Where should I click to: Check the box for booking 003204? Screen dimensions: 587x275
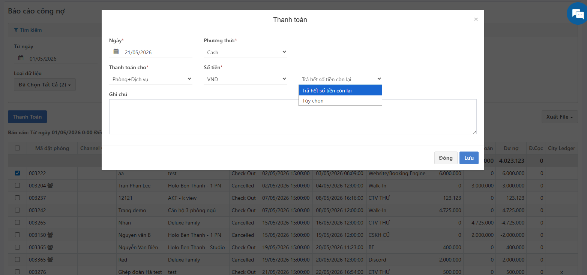[x=18, y=186]
